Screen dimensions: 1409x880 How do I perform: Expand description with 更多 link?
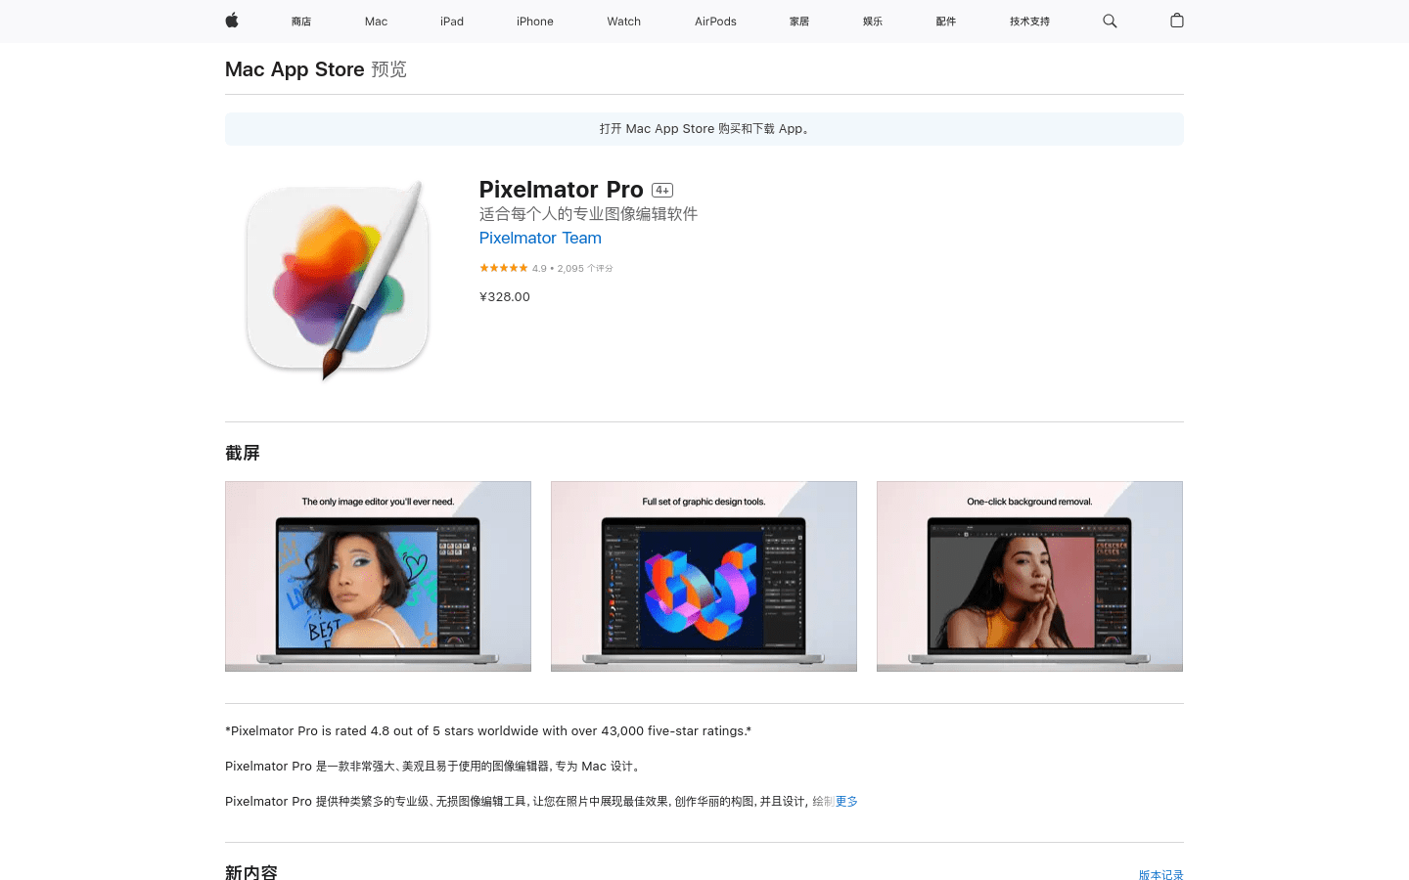pyautogui.click(x=846, y=801)
